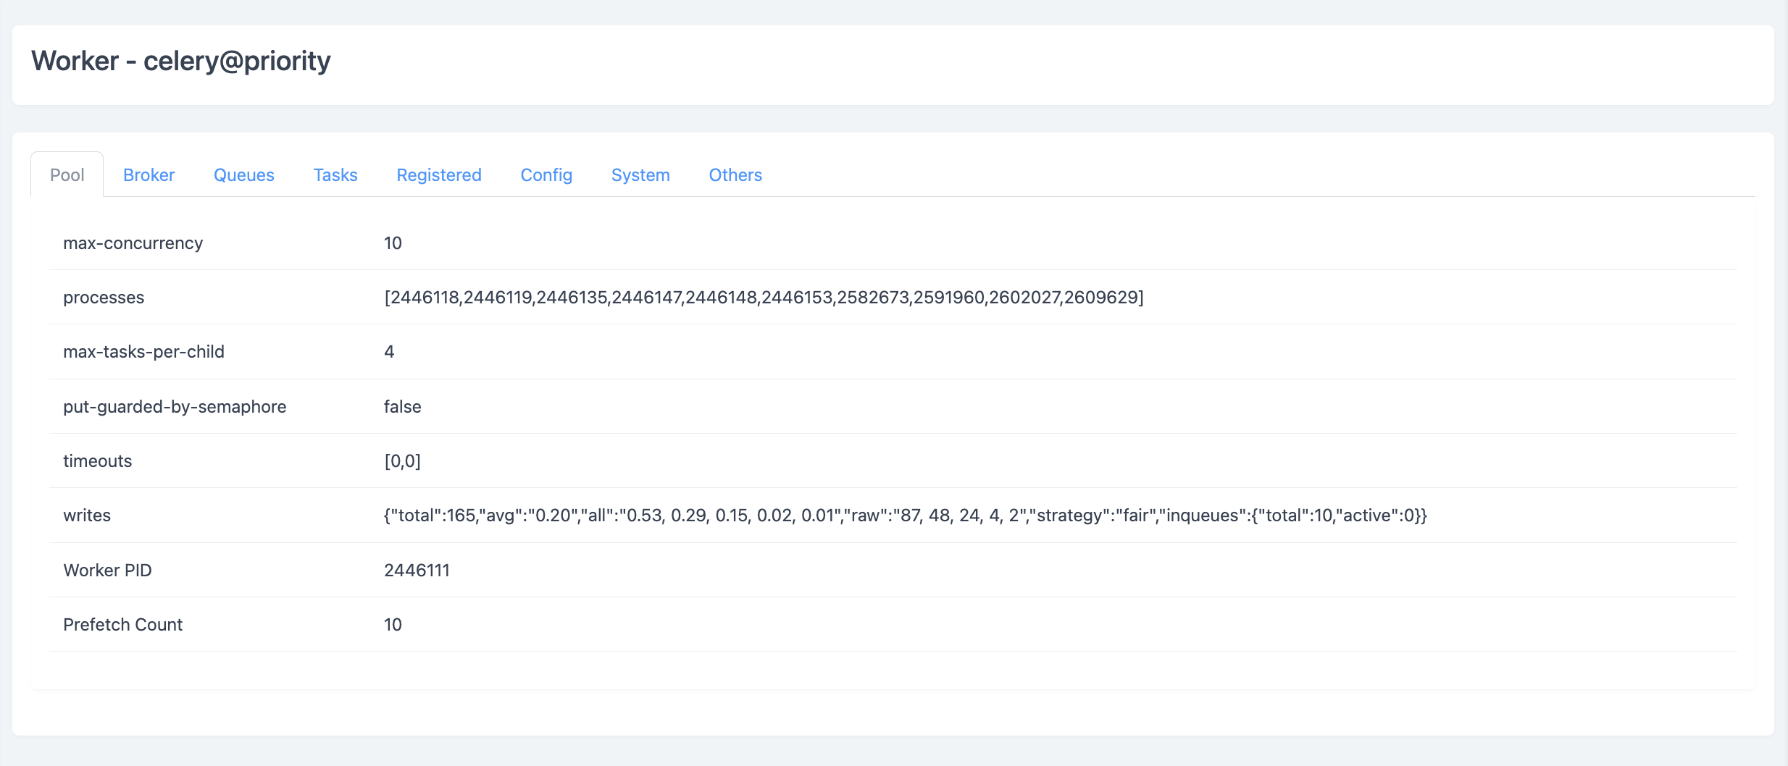This screenshot has height=766, width=1788.
Task: Click the false value for put-guarded-by-semaphore
Action: [x=402, y=407]
